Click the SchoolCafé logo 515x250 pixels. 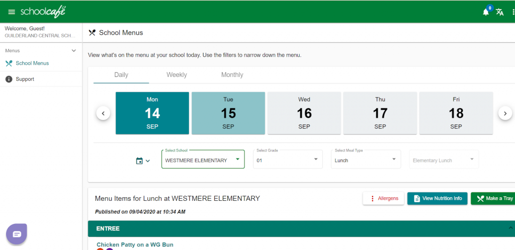43,12
